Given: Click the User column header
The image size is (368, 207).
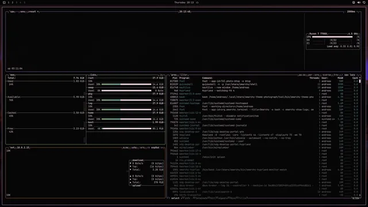Looking at the screenshot, I should click(x=325, y=78).
